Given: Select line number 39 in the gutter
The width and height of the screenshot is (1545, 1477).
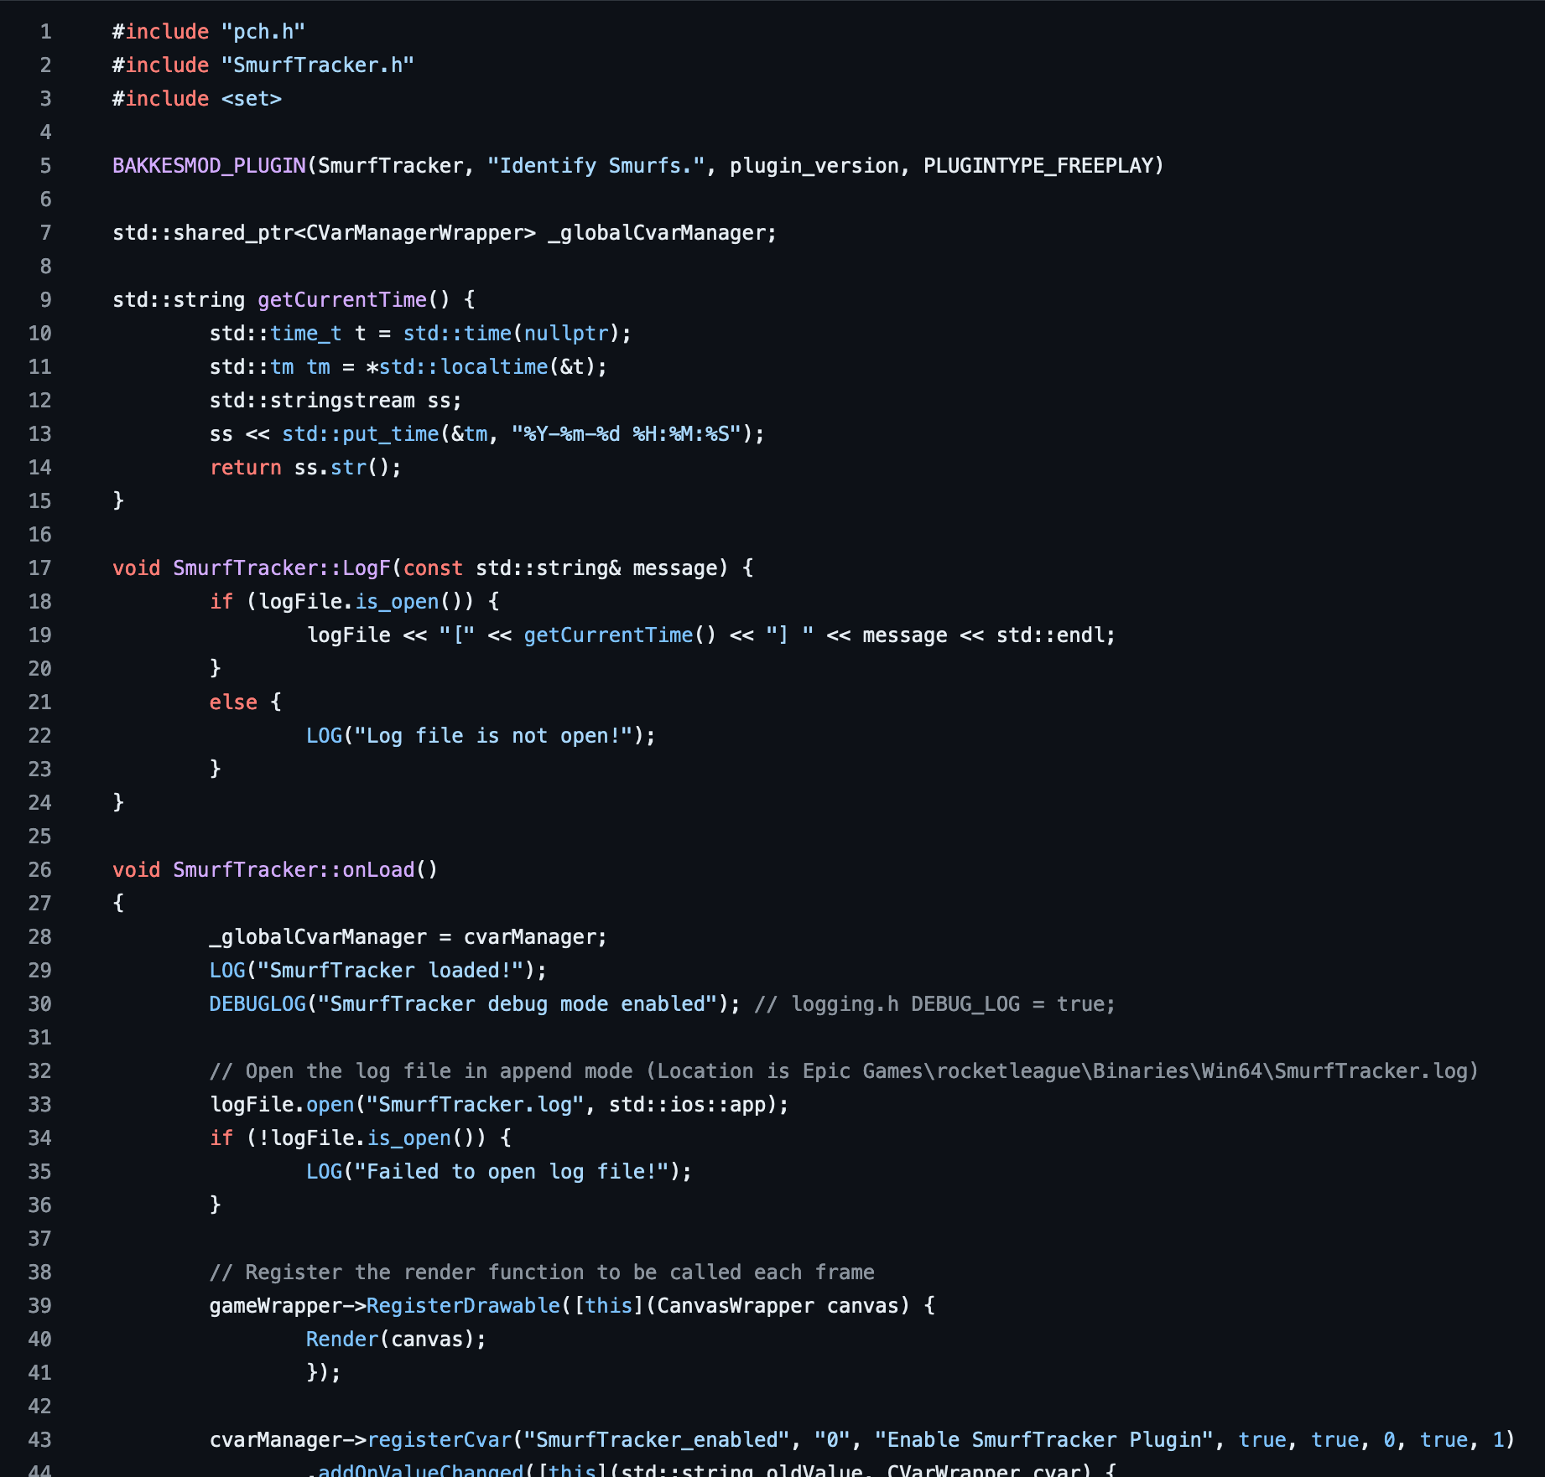Looking at the screenshot, I should click(x=40, y=1306).
